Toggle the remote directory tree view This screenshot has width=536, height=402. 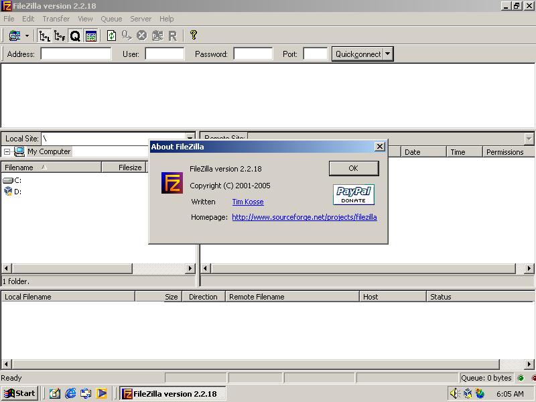(x=60, y=36)
